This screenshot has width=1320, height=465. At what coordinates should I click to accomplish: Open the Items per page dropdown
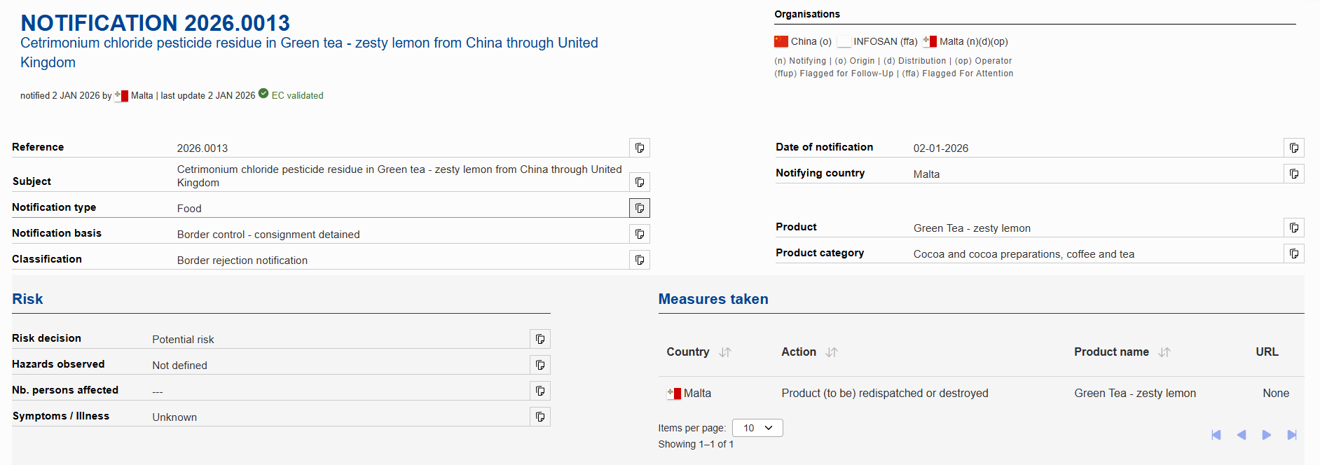tap(757, 428)
